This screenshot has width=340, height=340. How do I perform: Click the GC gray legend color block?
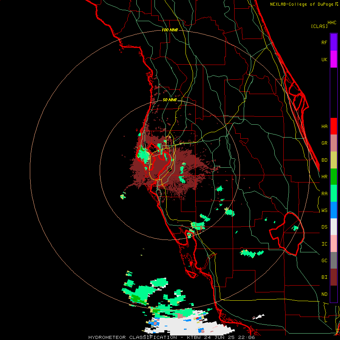334,260
